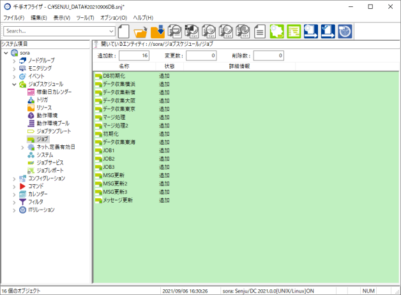Viewport: 401px width, 295px height.
Task: Select イベント in the tree
Action: click(36, 76)
